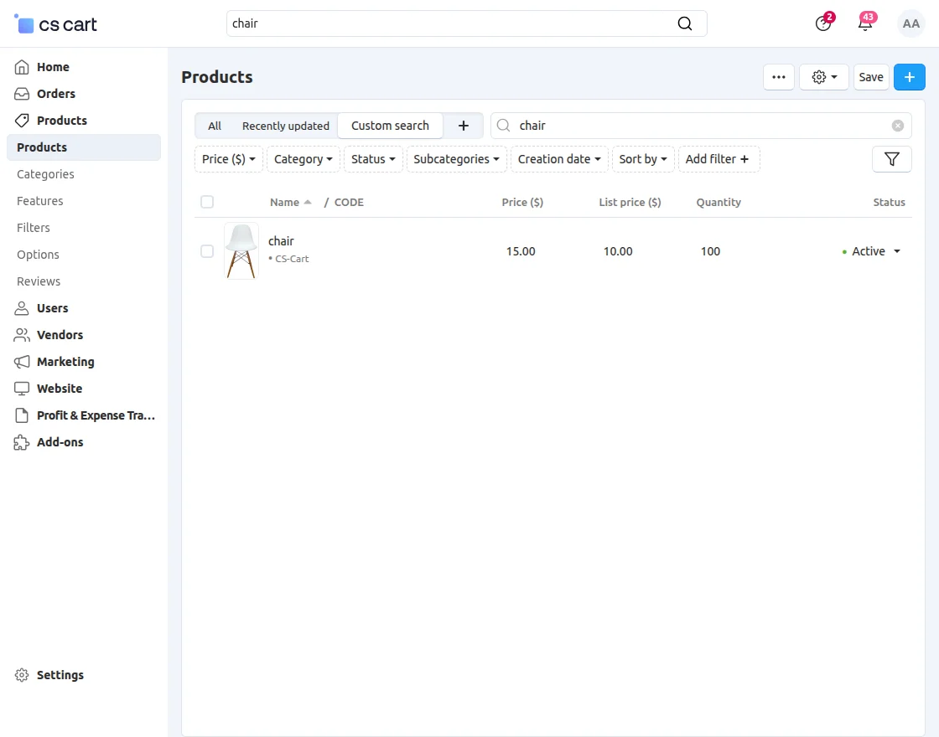Click the magnifier icon in top search bar
The width and height of the screenshot is (939, 737).
click(x=685, y=23)
